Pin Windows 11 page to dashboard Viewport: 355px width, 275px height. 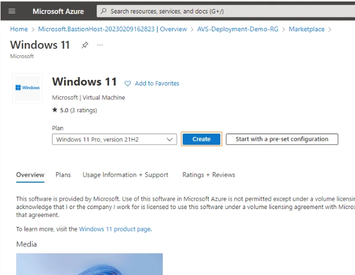tap(85, 45)
